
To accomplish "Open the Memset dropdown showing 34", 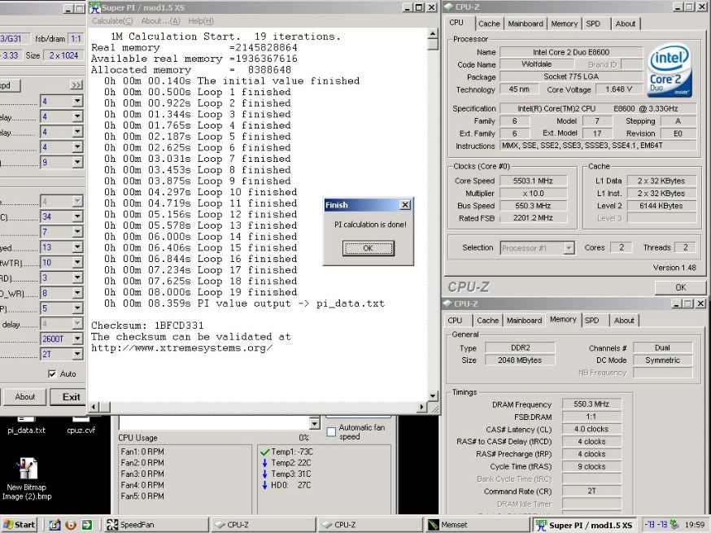I will coord(77,216).
